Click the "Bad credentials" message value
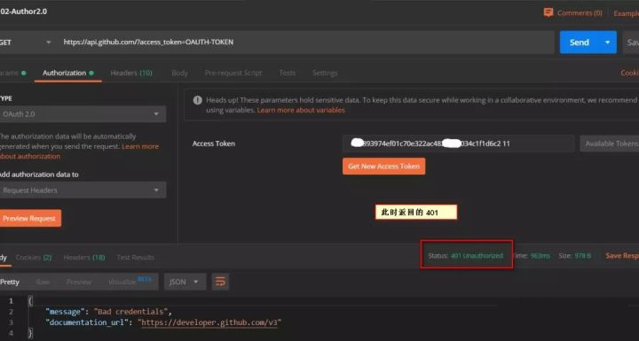 click(130, 312)
